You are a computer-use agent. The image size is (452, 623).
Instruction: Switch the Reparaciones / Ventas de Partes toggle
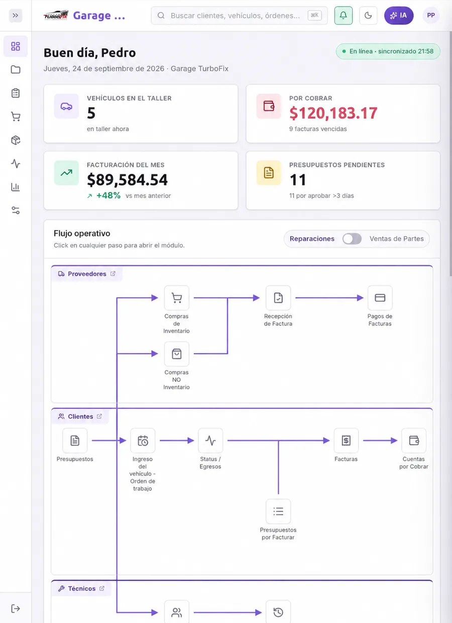352,239
